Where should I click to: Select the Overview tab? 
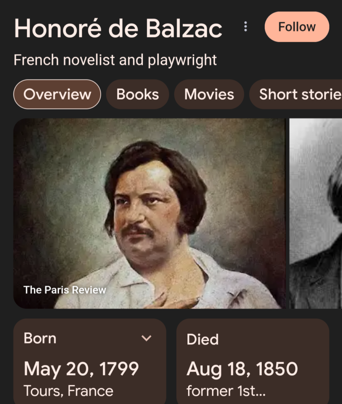57,94
